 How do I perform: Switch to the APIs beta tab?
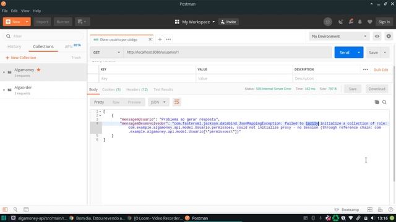[x=72, y=46]
